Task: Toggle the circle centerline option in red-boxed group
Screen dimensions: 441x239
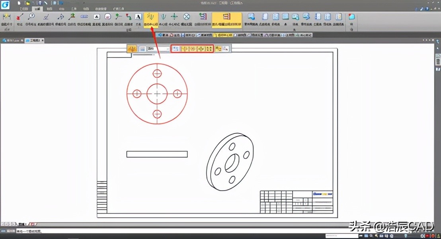Action: (x=192, y=49)
